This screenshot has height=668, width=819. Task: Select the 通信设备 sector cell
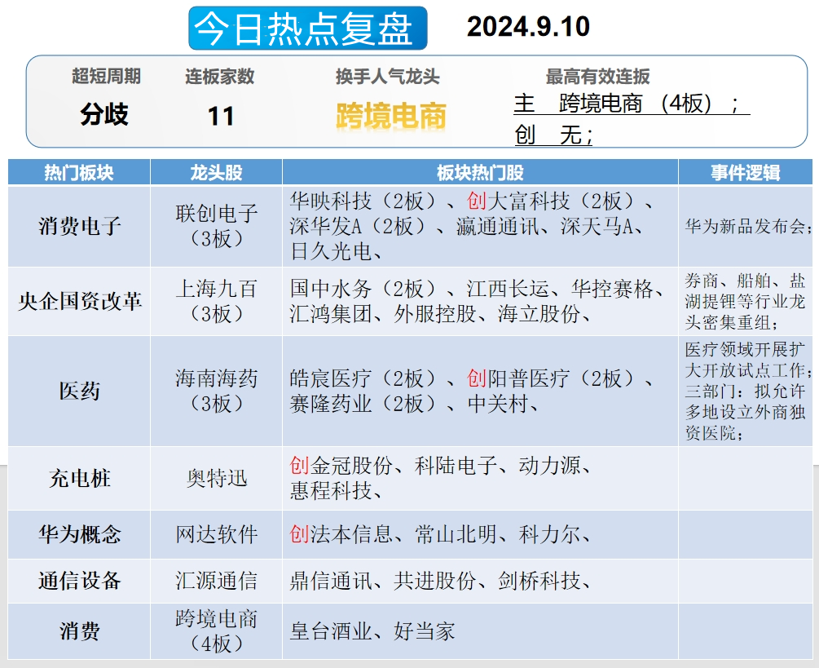pos(79,581)
